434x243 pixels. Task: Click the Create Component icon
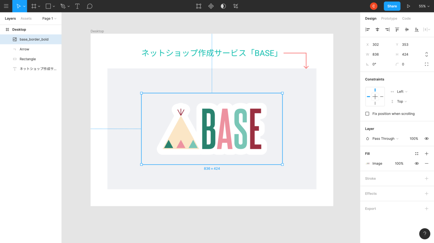click(x=211, y=6)
